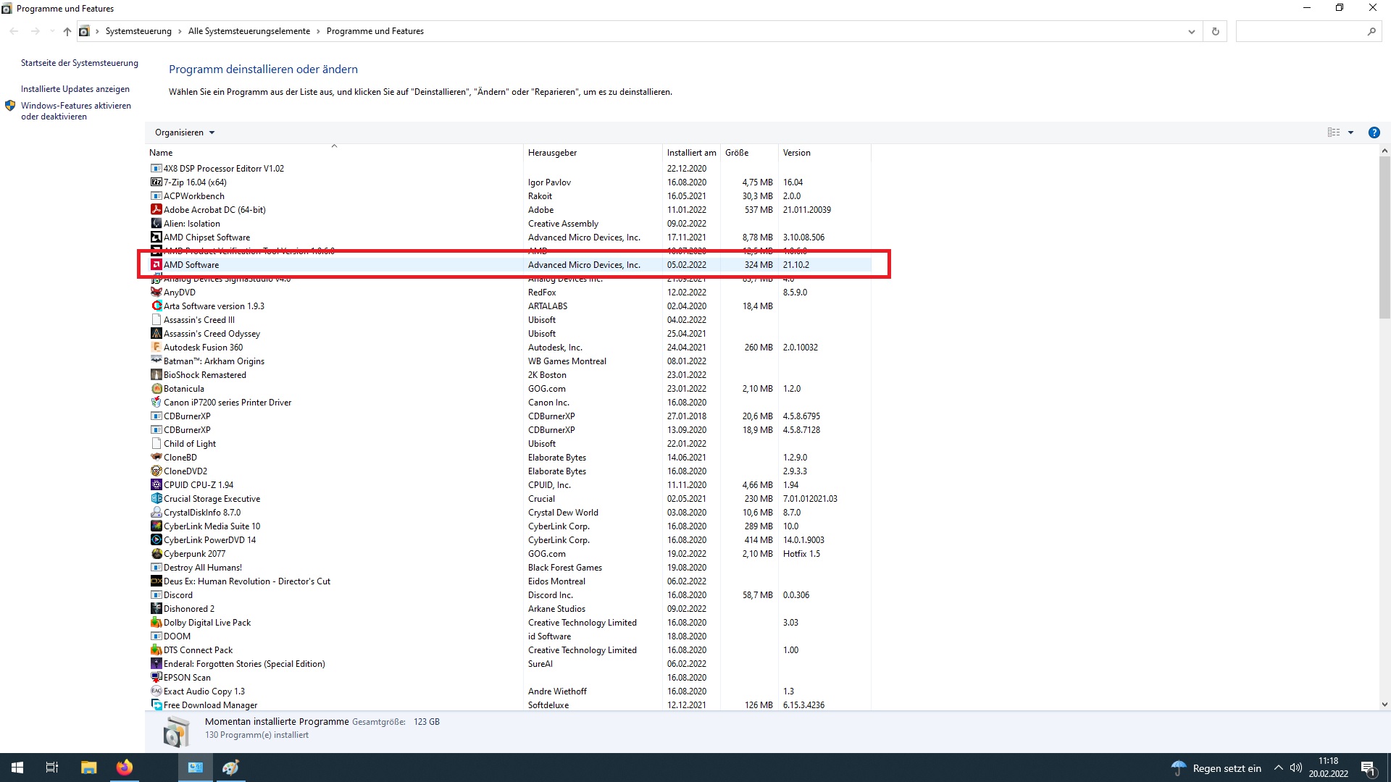Click the help question mark icon
1391x782 pixels.
(1374, 133)
